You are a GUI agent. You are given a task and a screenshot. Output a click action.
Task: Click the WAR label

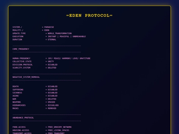[14, 99]
